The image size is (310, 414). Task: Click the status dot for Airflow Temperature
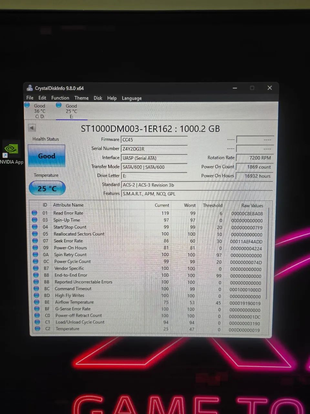pyautogui.click(x=37, y=302)
